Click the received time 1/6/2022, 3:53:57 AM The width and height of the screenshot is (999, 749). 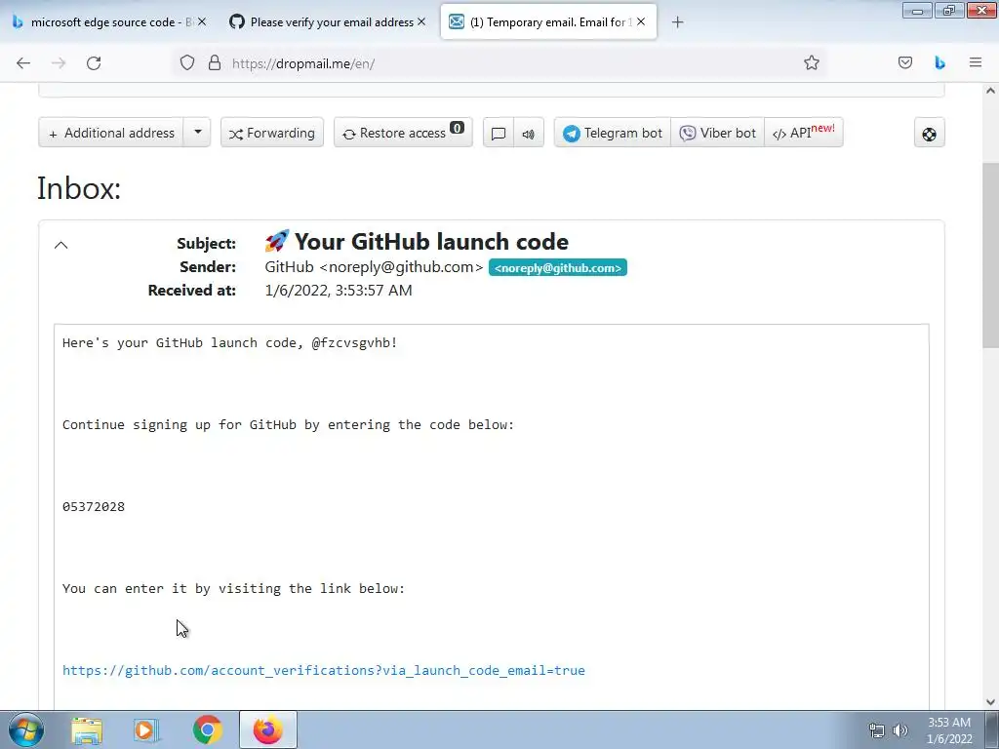point(339,291)
